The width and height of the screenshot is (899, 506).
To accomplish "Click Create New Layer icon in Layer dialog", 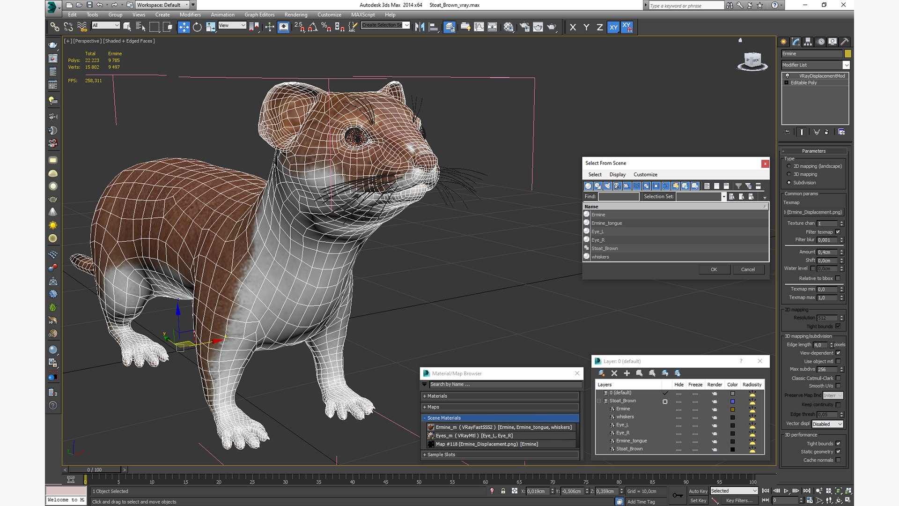I will point(601,373).
